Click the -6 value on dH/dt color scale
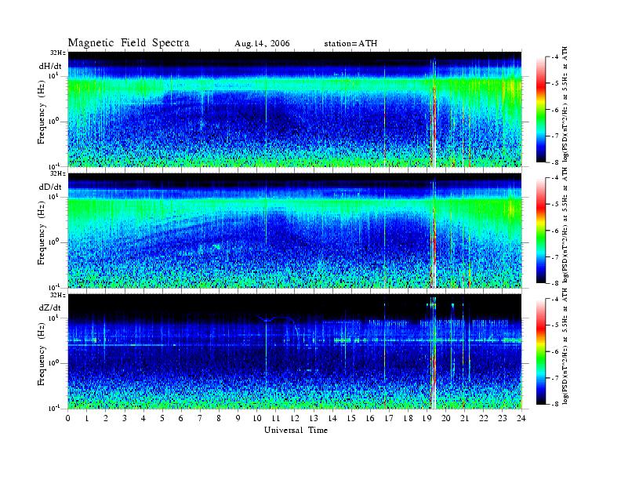621x480 pixels. coord(556,110)
